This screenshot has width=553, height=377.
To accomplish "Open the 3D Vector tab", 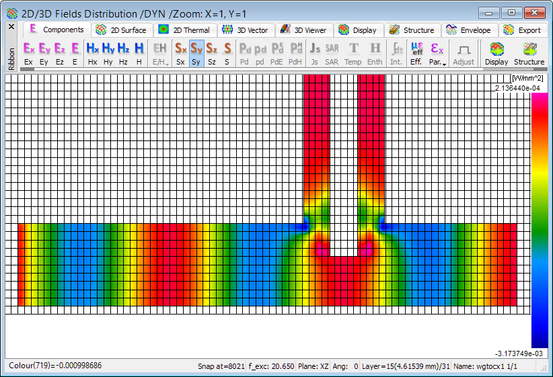I will click(246, 30).
